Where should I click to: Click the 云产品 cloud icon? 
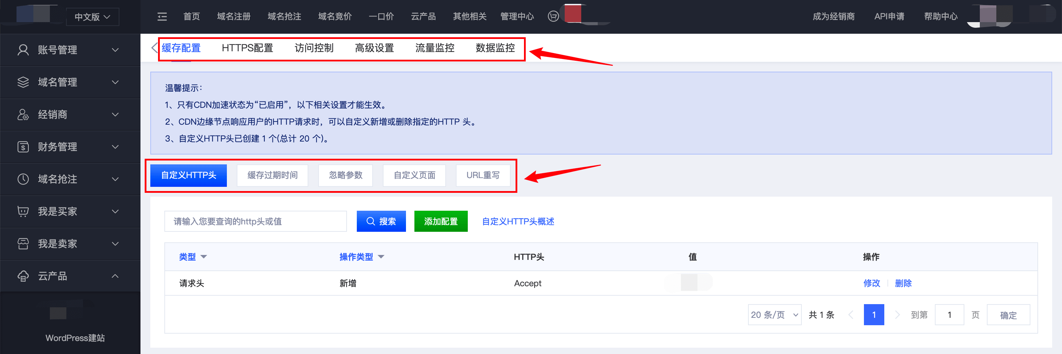23,276
